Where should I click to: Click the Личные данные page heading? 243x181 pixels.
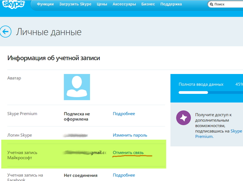[x=49, y=32]
